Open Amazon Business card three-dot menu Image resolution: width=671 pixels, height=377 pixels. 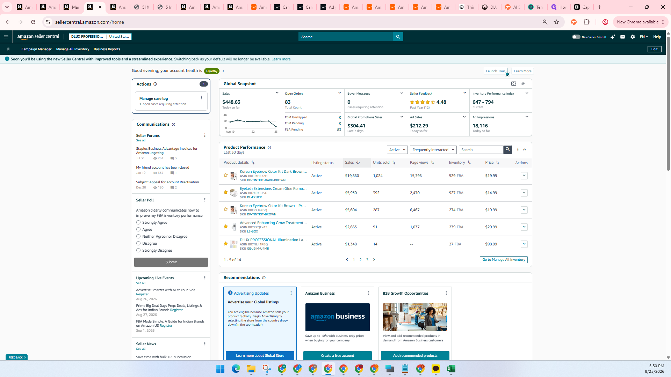click(x=369, y=293)
